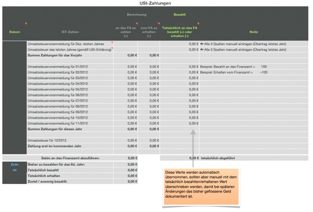Click comment marker above 'vom FA zu erhalten'
313x212 pixels.
159,23
